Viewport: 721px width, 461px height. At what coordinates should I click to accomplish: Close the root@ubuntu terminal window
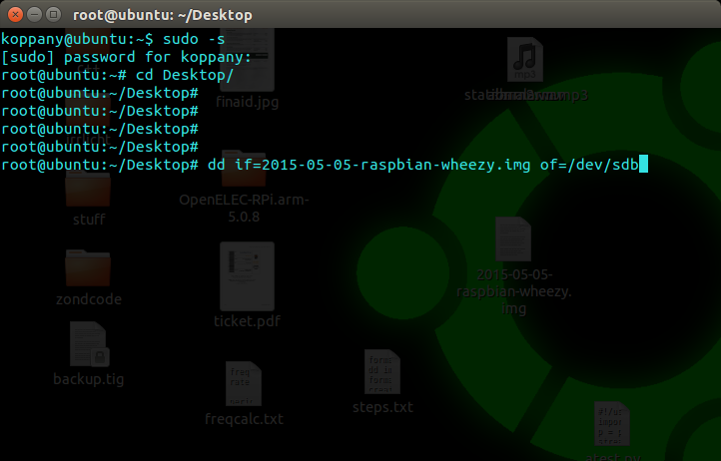[x=15, y=15]
